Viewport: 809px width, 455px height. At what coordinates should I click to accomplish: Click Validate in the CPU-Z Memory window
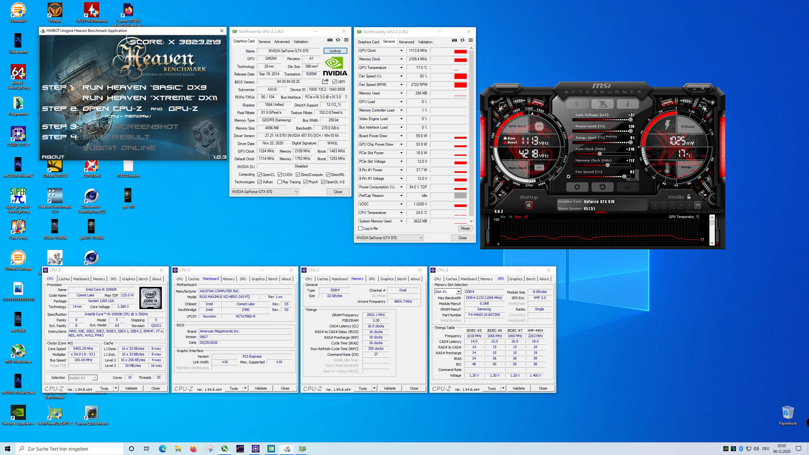coord(389,388)
